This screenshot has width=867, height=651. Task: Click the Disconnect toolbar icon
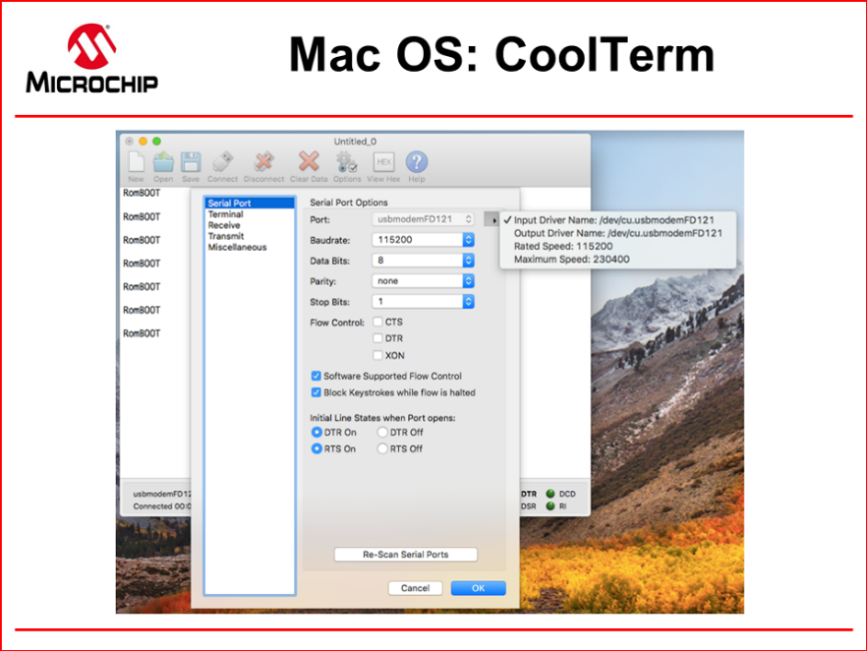point(262,163)
